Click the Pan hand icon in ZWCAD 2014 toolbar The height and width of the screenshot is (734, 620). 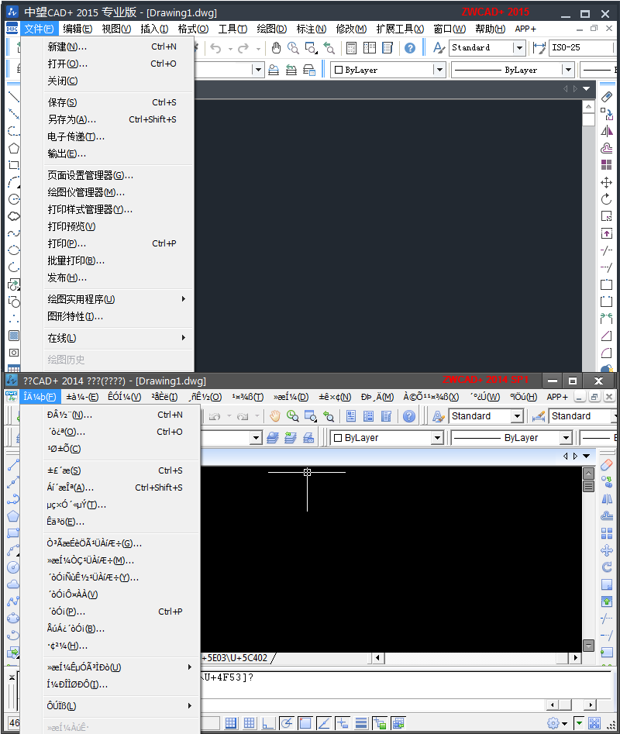(x=274, y=415)
